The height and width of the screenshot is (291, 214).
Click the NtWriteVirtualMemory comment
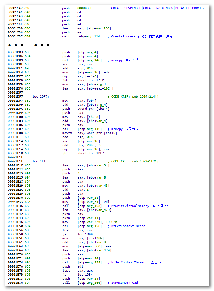click(x=130, y=206)
